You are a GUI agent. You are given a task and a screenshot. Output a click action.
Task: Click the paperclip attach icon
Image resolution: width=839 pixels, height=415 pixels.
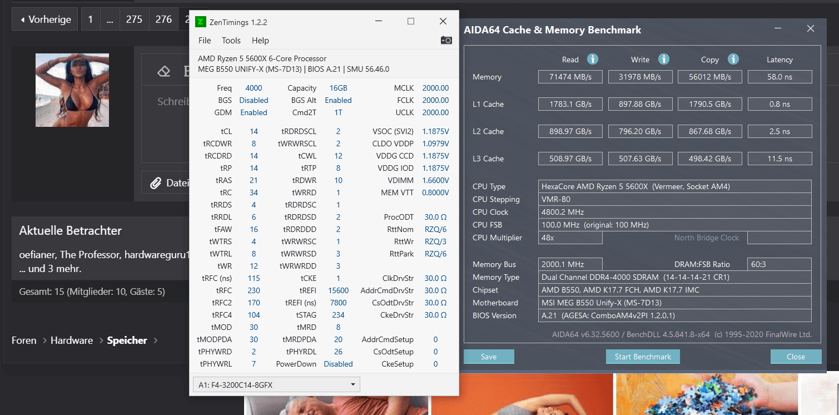[156, 183]
